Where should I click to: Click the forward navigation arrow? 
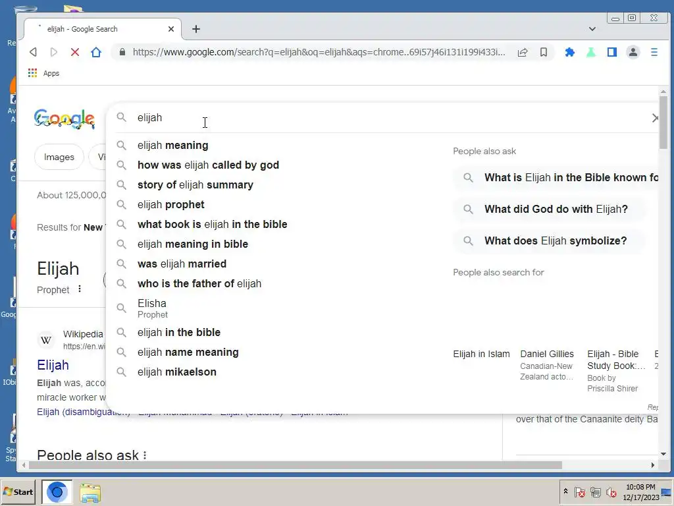tap(54, 52)
